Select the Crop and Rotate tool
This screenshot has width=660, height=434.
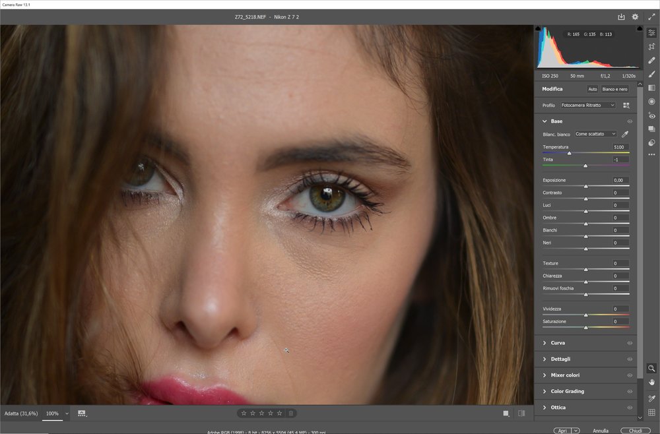[x=651, y=47]
